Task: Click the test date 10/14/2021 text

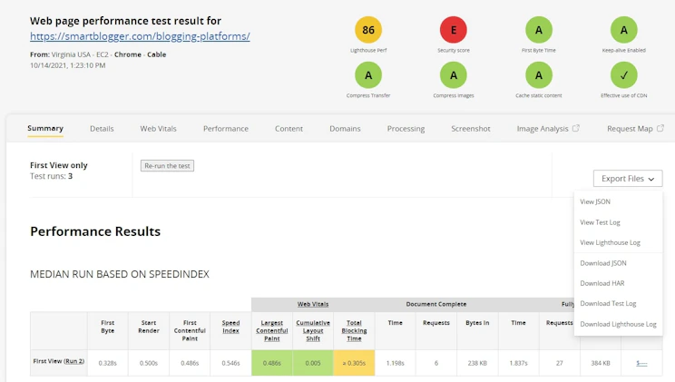Action: [67, 65]
